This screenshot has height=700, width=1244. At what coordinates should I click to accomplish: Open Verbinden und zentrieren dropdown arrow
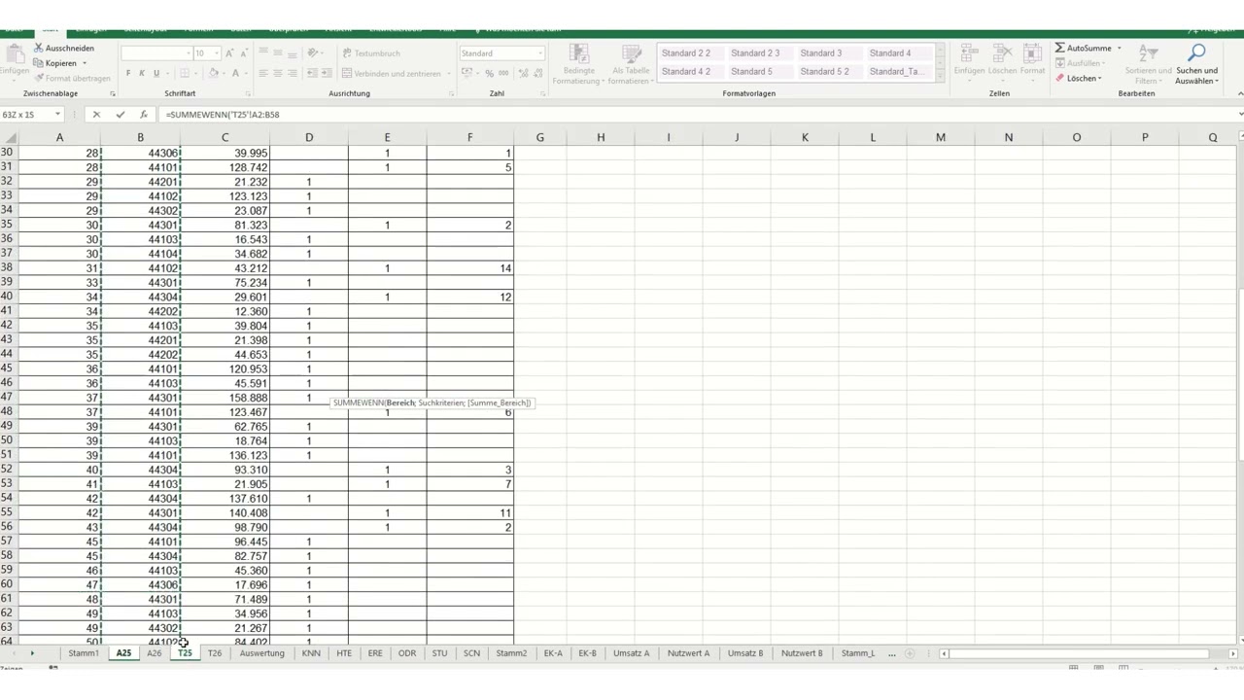click(x=448, y=74)
